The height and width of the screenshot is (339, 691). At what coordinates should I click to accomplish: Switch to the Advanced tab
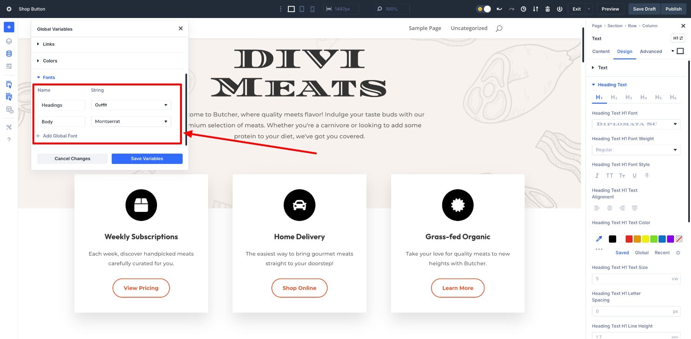651,51
